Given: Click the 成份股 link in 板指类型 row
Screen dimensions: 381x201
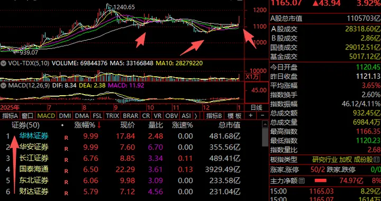Looking at the screenshot, I should pos(363,160).
